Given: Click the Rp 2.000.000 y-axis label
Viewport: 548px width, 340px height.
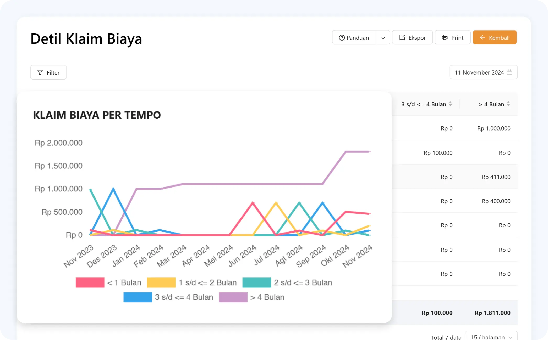Looking at the screenshot, I should tap(59, 143).
